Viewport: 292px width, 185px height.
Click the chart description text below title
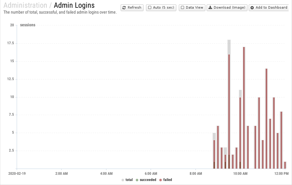click(60, 12)
